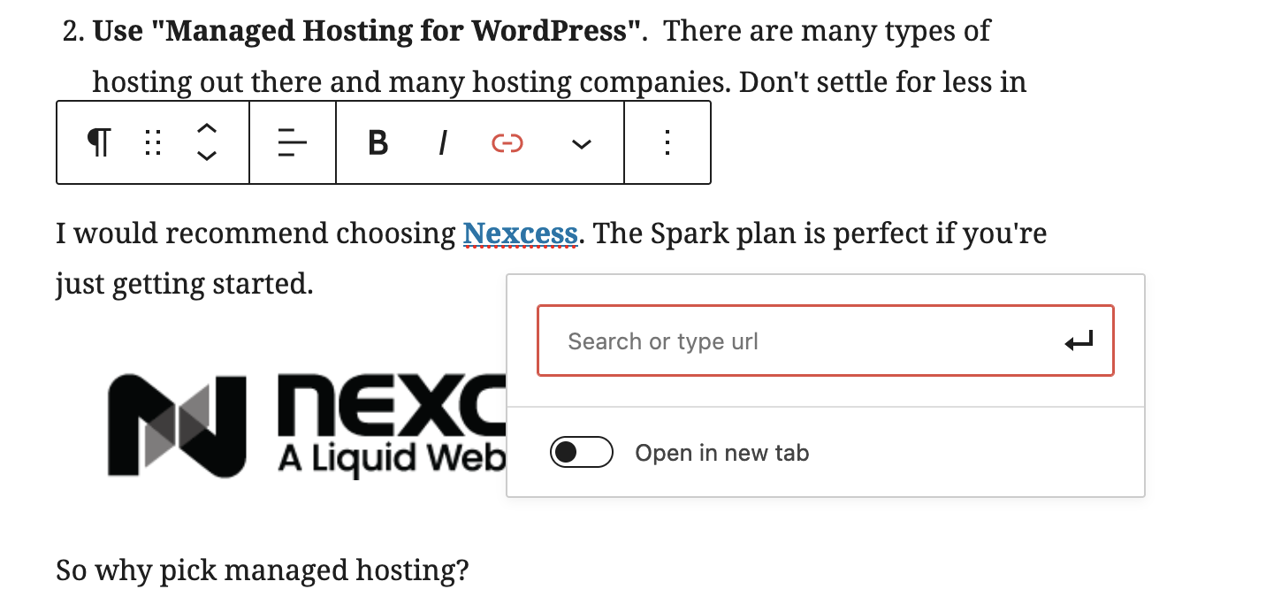Click the 'A Liquid Web' logo tagline

click(x=392, y=458)
